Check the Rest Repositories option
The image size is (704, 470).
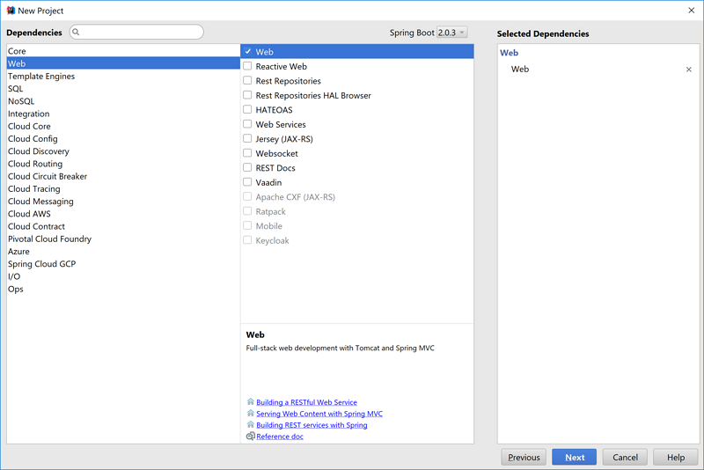(247, 80)
